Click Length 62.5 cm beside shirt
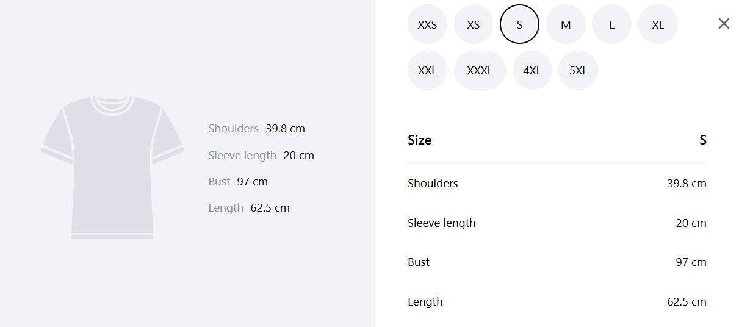The image size is (739, 327). tap(249, 208)
